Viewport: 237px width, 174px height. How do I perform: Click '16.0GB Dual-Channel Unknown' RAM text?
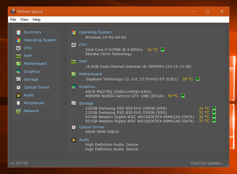click(x=113, y=66)
